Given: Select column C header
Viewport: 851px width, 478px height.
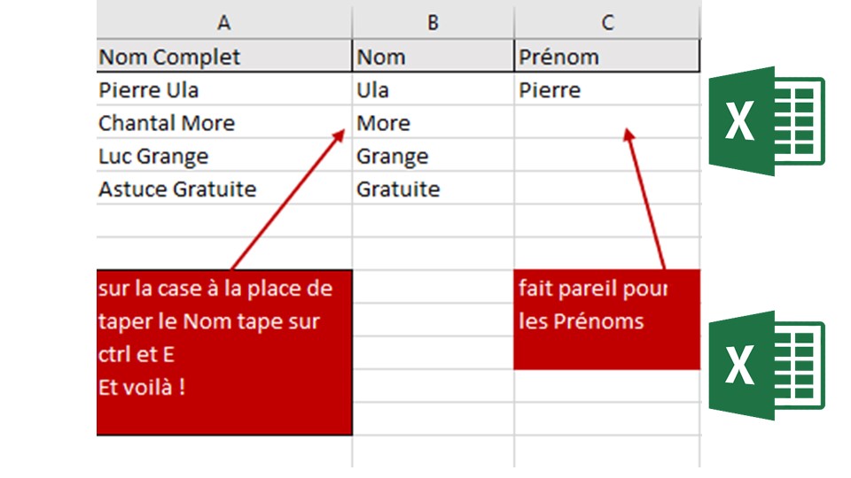Looking at the screenshot, I should coord(607,23).
